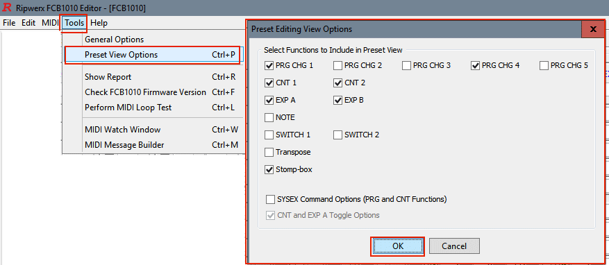This screenshot has width=609, height=265.
Task: Enable the PRG CHG 5 checkbox
Action: [x=544, y=66]
